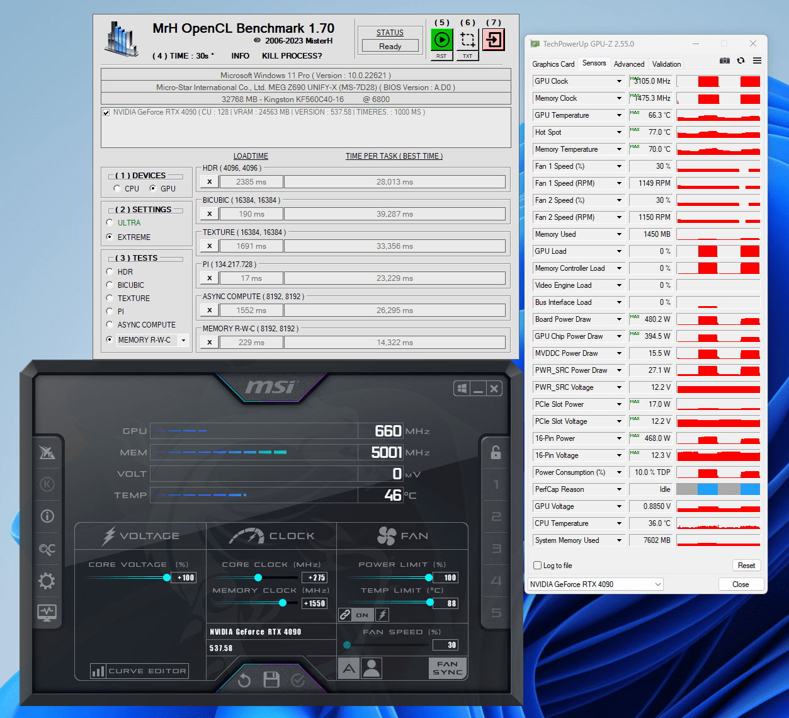The height and width of the screenshot is (718, 789).
Task: Click the Fan Sync button
Action: [x=447, y=668]
